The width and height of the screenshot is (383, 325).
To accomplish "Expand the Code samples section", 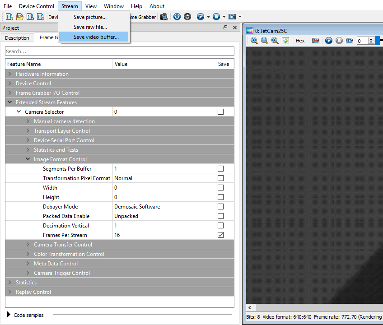I will pos(9,315).
